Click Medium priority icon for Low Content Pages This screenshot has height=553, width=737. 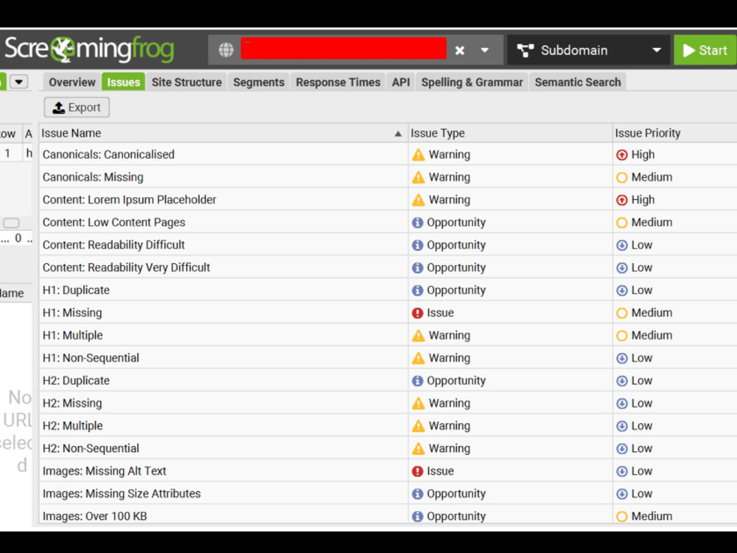point(622,223)
